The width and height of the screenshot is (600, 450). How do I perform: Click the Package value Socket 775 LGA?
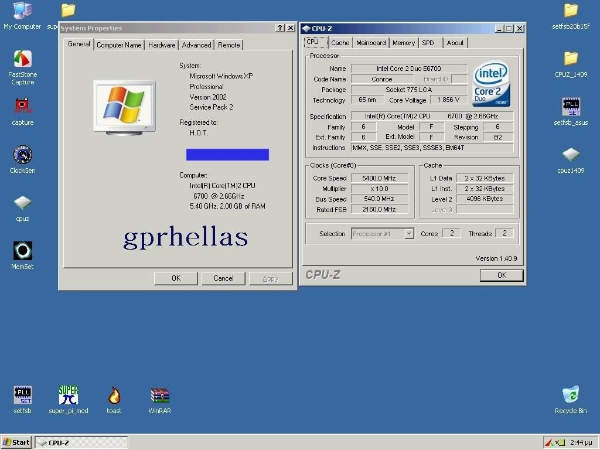click(409, 90)
